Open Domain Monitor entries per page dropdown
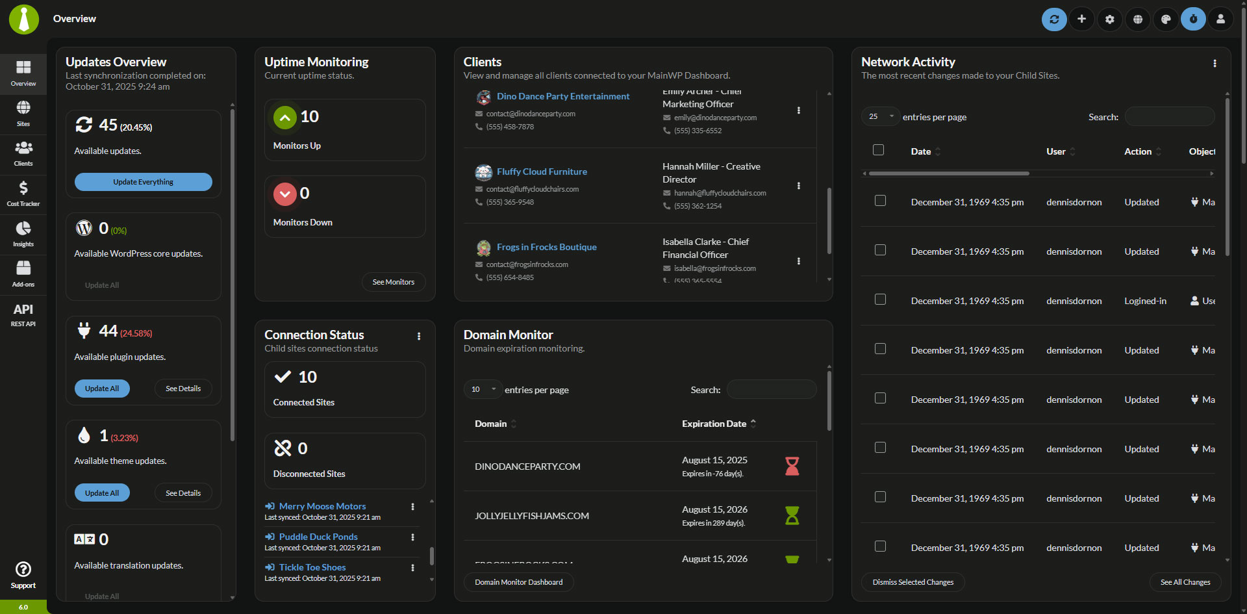The height and width of the screenshot is (614, 1247). point(483,390)
